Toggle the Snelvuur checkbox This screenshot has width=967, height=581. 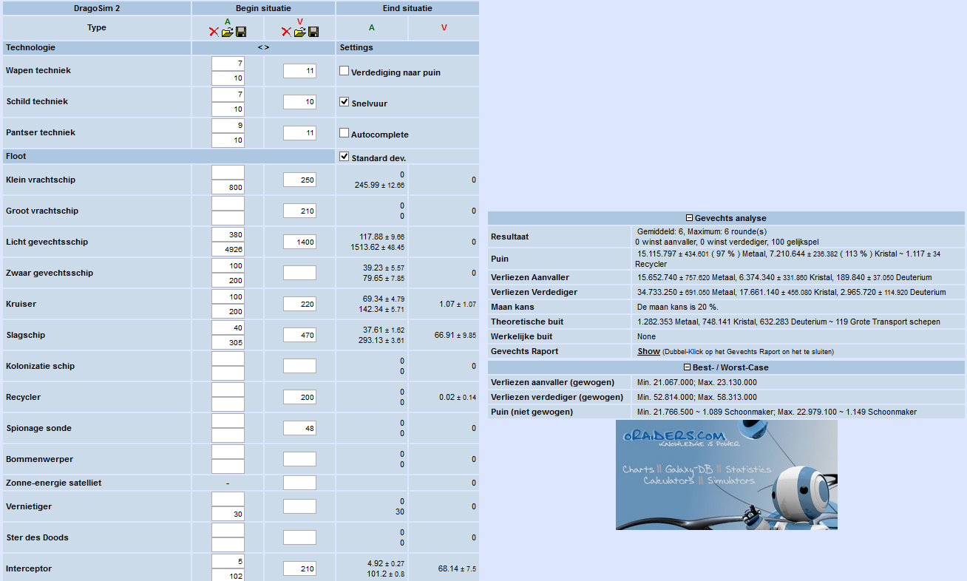[344, 102]
